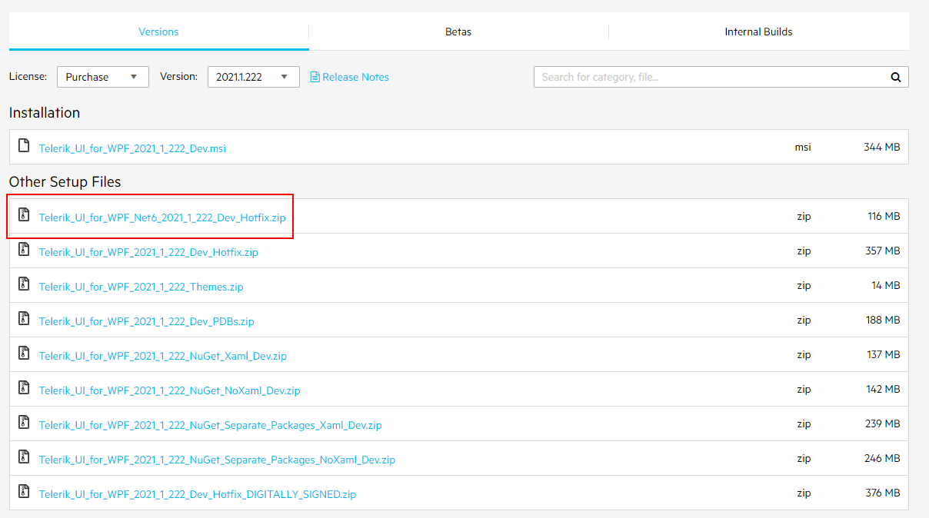This screenshot has width=929, height=518.
Task: Download Telerik_UI_for_WPF_2021_1_222_Dev_Hotfix.zip
Action: (x=148, y=252)
